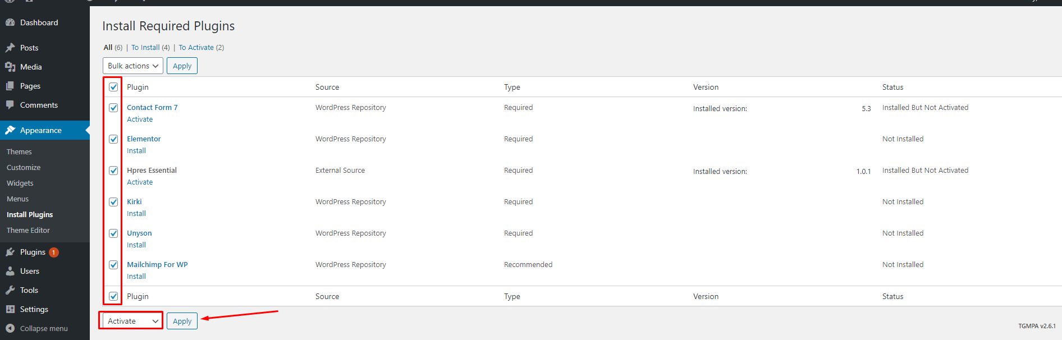Screen dimensions: 1062x340
Task: Toggle the select-all checkbox in table header
Action: (113, 87)
